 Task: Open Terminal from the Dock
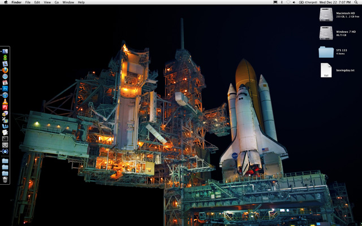(5, 138)
